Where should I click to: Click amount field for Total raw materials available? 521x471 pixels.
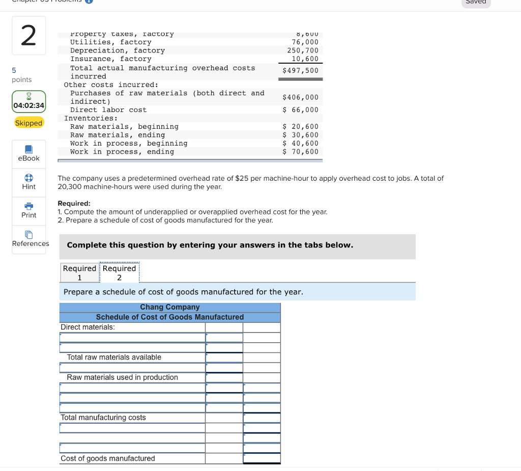pos(224,357)
